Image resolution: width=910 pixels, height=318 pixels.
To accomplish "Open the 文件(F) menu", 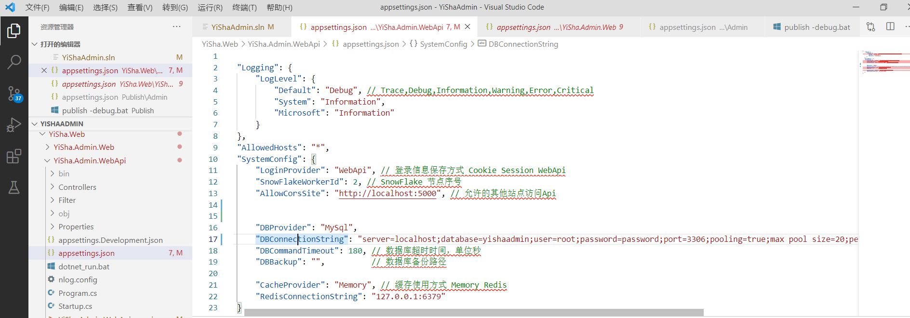I will click(37, 7).
